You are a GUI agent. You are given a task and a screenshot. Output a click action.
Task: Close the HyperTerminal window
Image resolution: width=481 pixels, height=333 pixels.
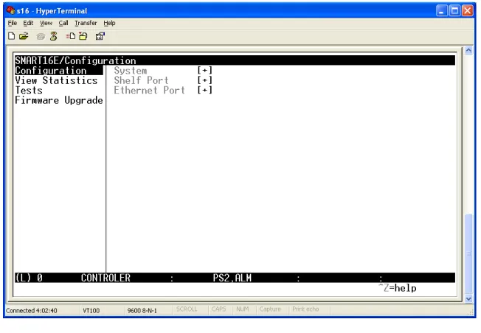468,11
